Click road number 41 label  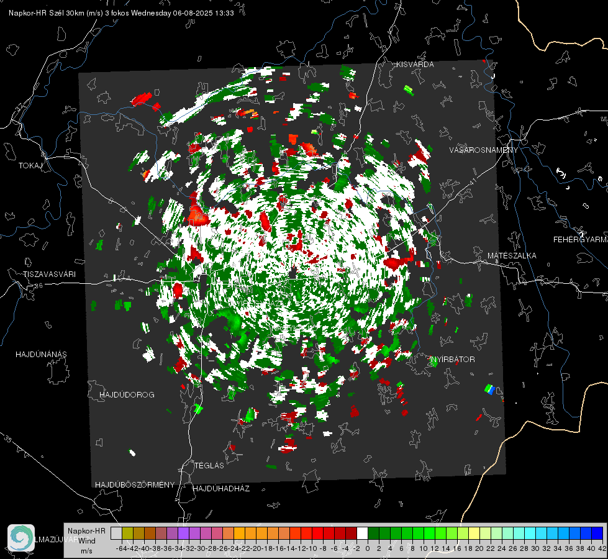pyautogui.click(x=472, y=181)
